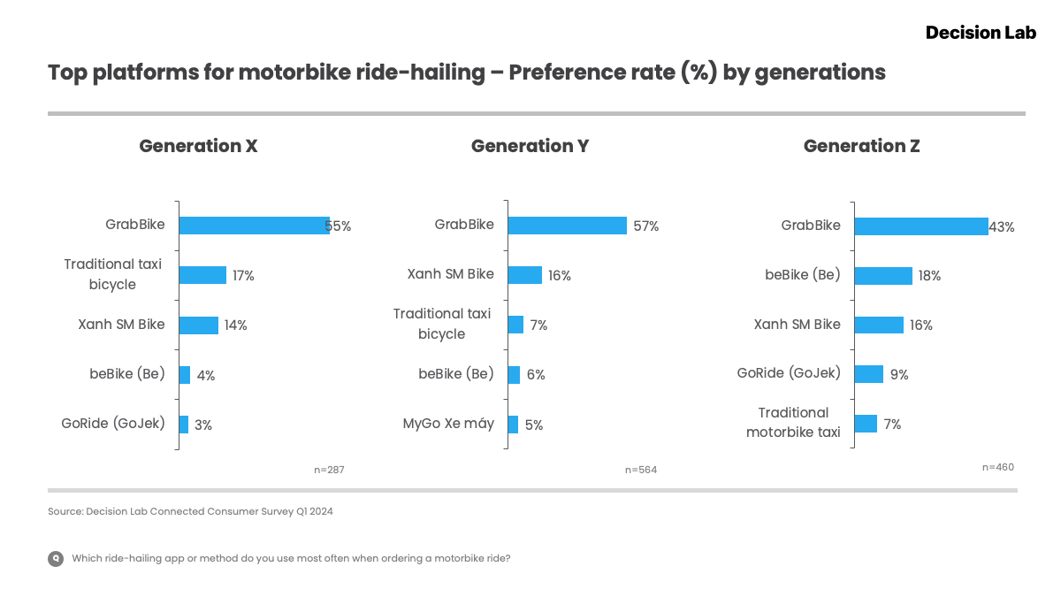Click the source citation text
This screenshot has width=1061, height=597.
190,511
